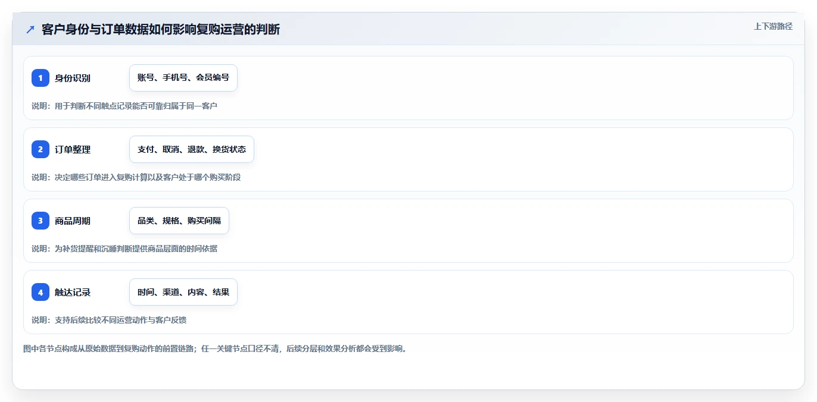Click the note 用于判断不同触点记录能否可靠归属于同一客户
This screenshot has height=402, width=817.
click(124, 106)
